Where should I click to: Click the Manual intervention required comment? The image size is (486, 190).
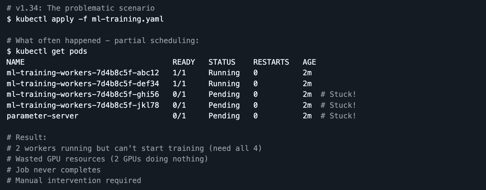(74, 181)
